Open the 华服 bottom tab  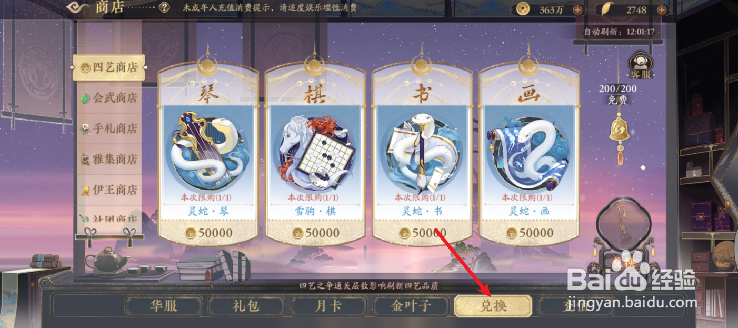(x=164, y=306)
